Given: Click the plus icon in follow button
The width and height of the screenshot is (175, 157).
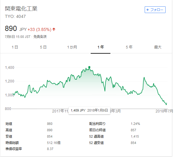Looking at the screenshot, I should point(147,10).
